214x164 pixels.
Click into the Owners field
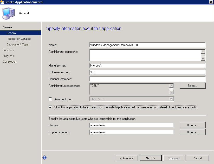pos(132,125)
